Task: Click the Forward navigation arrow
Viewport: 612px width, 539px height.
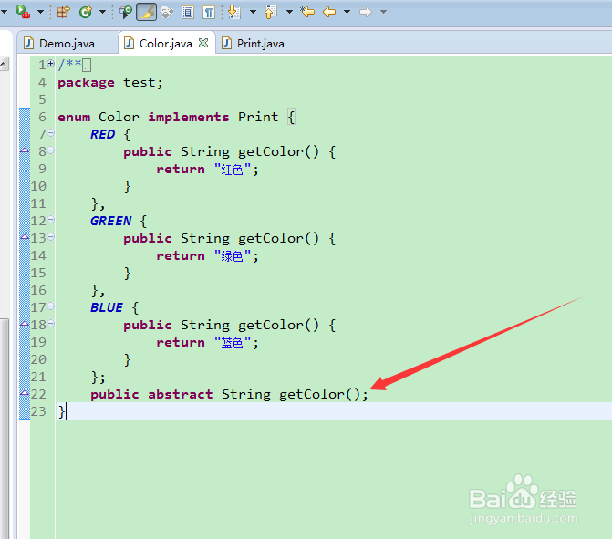Action: pos(366,12)
